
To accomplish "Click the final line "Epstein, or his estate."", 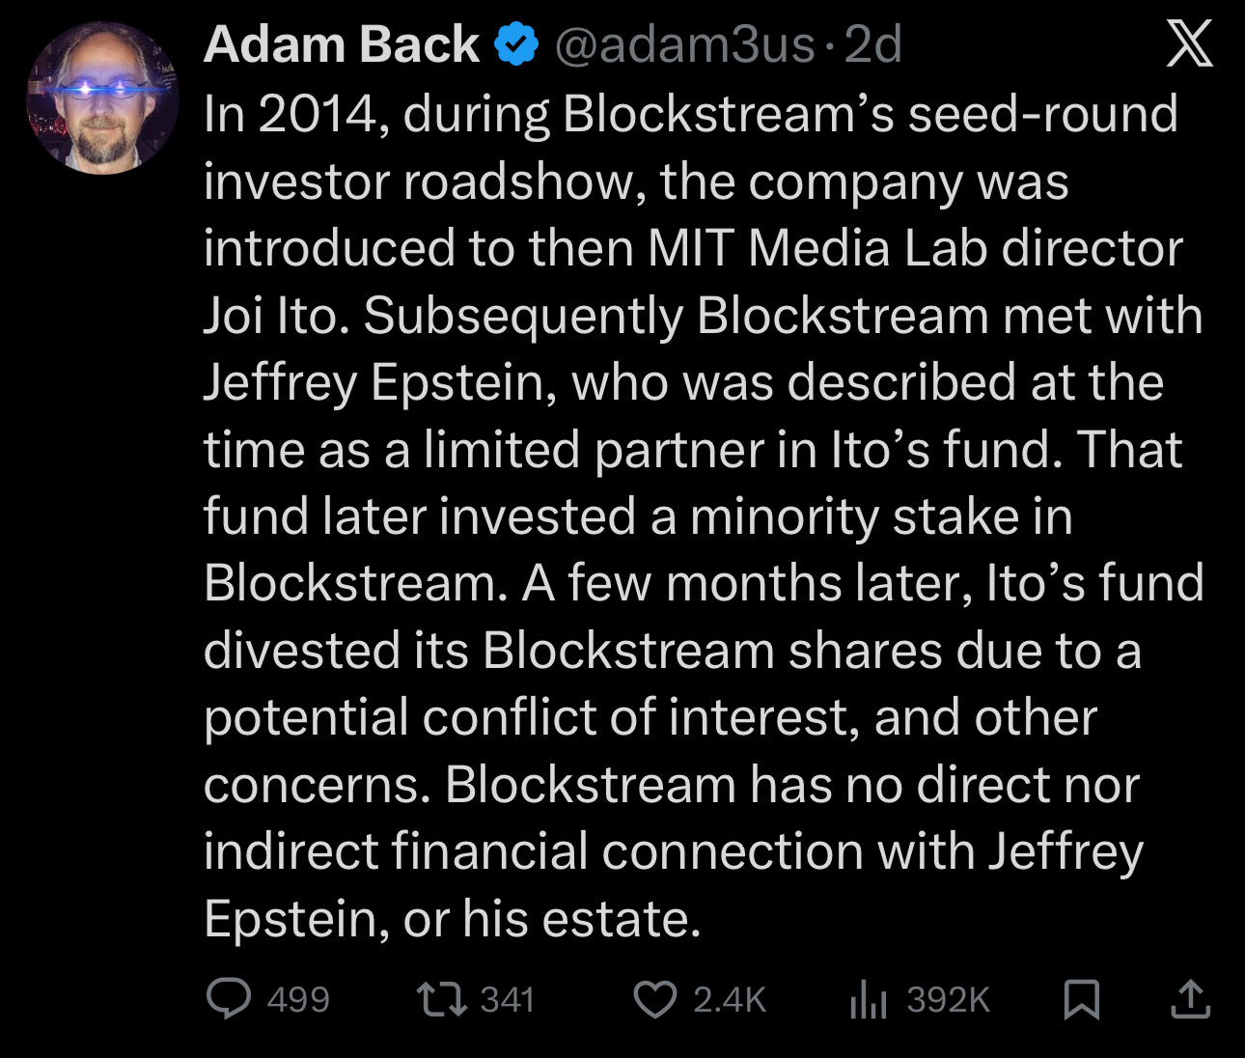I will pyautogui.click(x=452, y=918).
